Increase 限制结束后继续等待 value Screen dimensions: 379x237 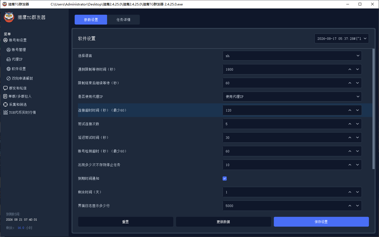(350, 83)
